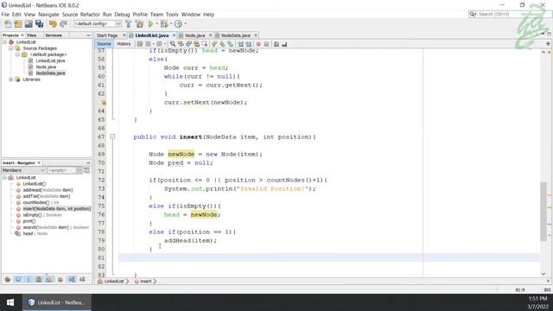Toggle Sort by Name in Navigator

click(72, 280)
